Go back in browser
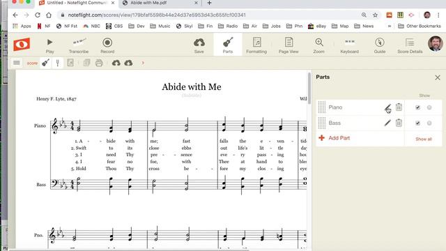446x251 pixels. pyautogui.click(x=15, y=15)
